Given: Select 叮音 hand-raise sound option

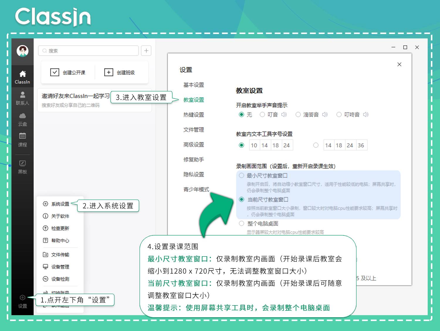Looking at the screenshot, I should click(x=262, y=115).
